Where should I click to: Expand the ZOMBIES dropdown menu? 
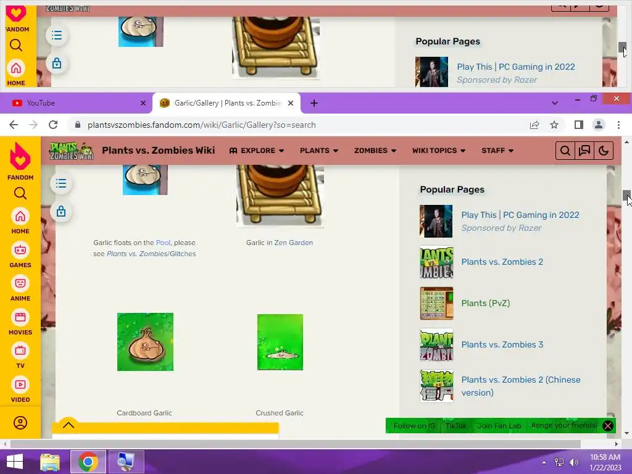[375, 151]
